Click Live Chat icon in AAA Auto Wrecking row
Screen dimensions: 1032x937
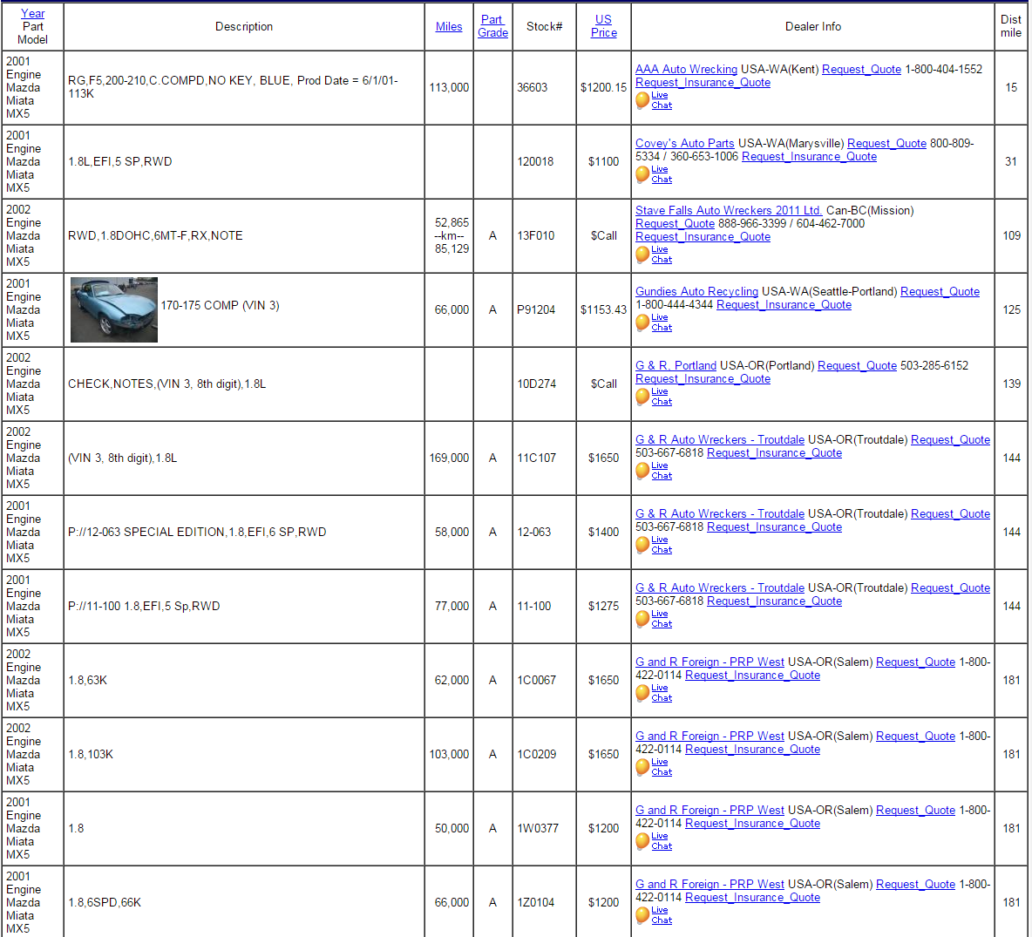(x=642, y=100)
